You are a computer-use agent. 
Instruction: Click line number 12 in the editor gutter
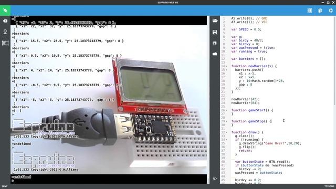(x=223, y=59)
